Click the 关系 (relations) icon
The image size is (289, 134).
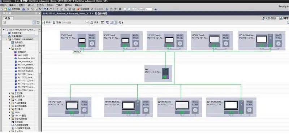95,22
